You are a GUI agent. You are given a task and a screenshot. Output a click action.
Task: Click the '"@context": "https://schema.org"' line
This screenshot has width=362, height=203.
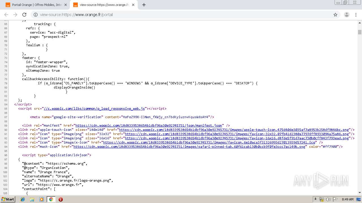pos(55,164)
